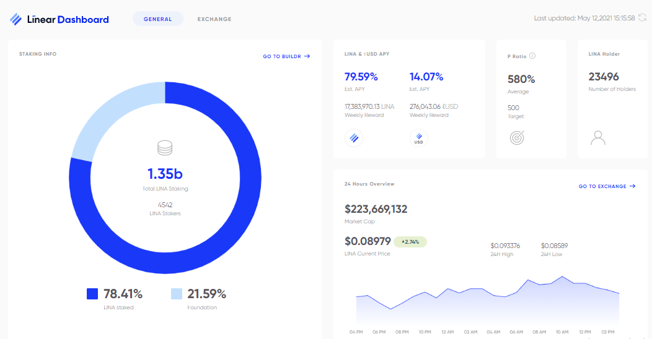Image resolution: width=652 pixels, height=339 pixels.
Task: Click the LINA & lUSD APY heading
Action: point(367,54)
